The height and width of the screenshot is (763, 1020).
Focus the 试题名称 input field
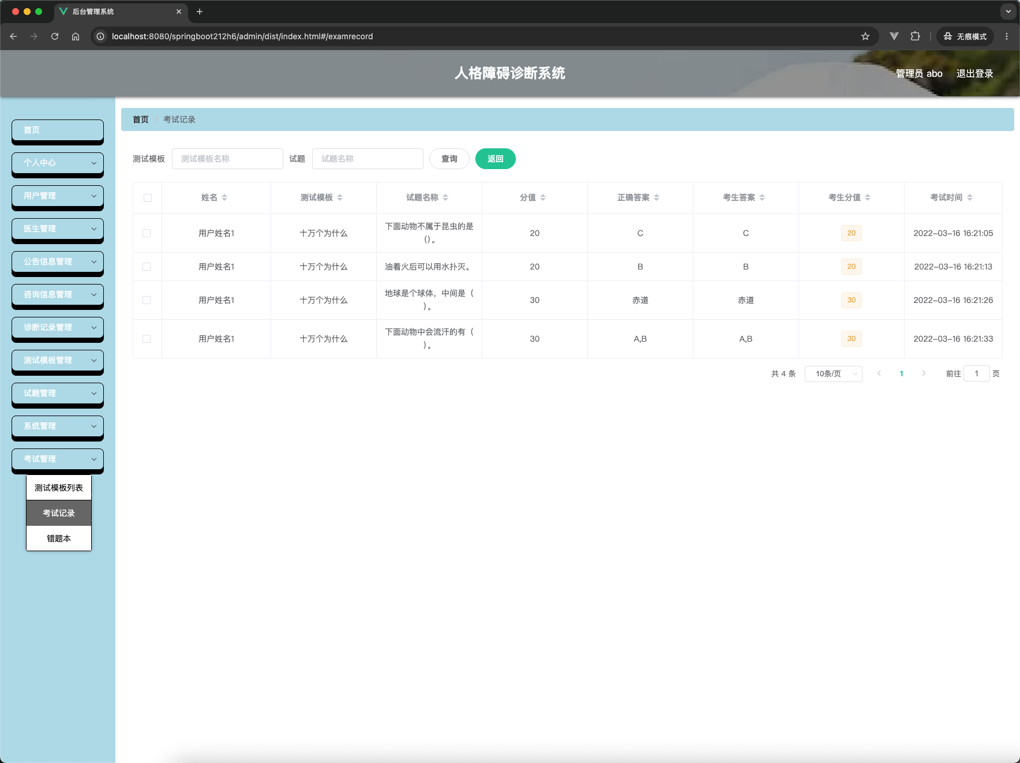click(367, 159)
